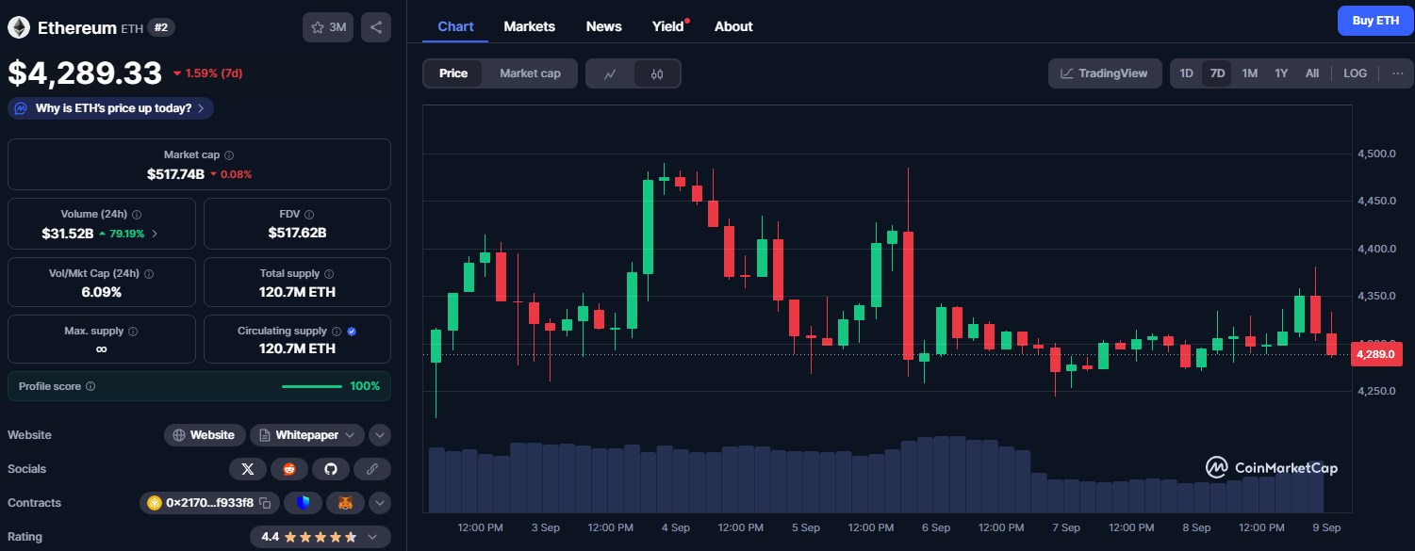1415x551 pixels.
Task: Click the blue shield wallet icon
Action: [303, 503]
